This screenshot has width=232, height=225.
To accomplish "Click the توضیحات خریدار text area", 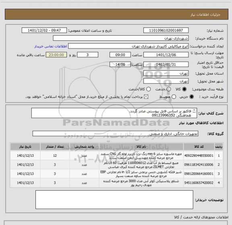I will [x=114, y=200].
